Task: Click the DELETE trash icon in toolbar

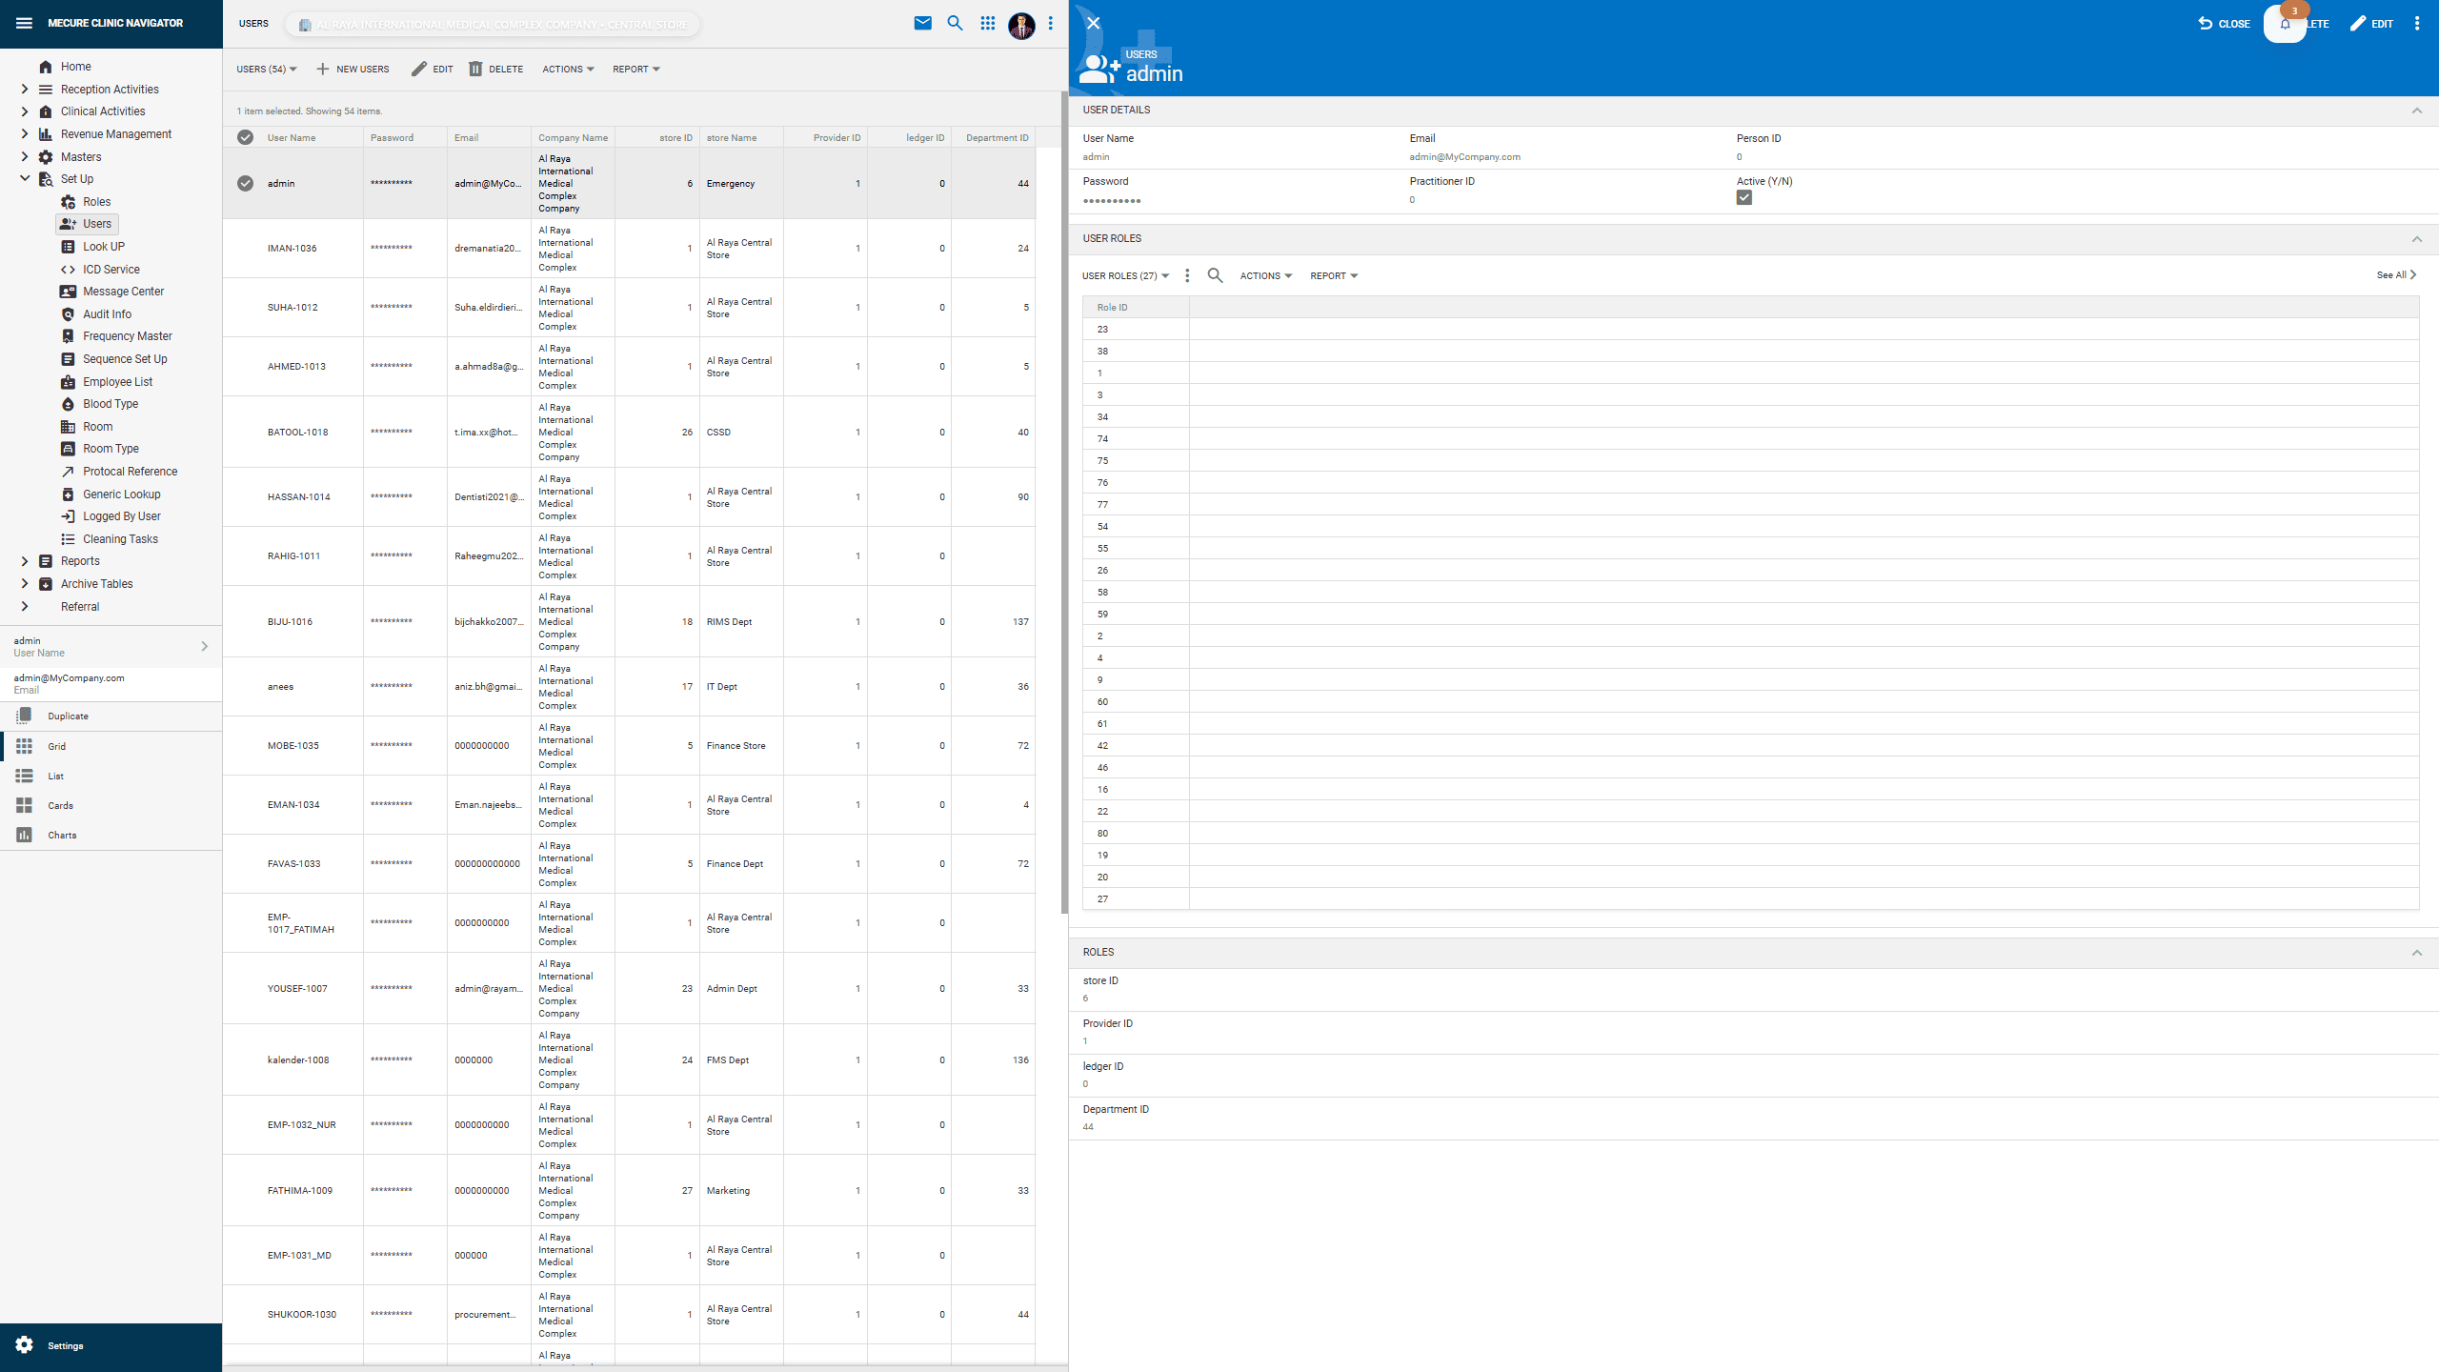Action: [x=475, y=69]
